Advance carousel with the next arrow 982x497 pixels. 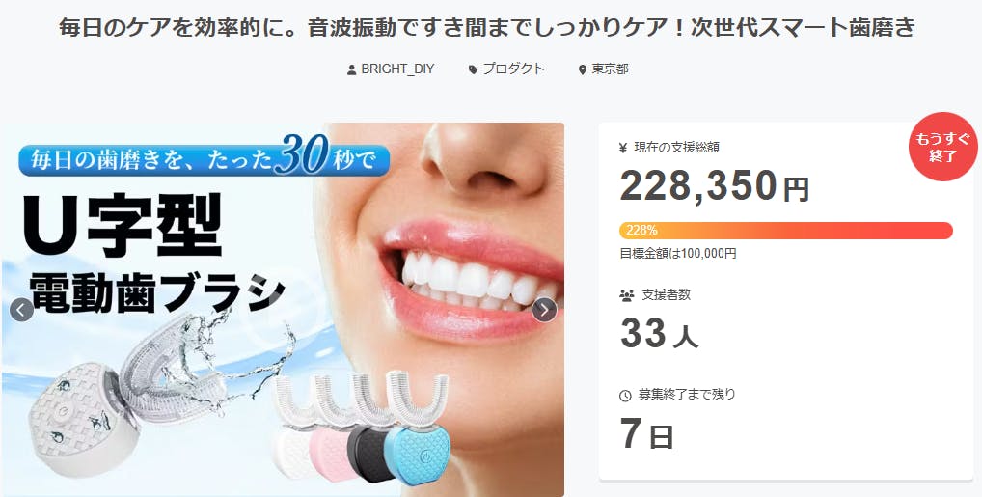[x=544, y=310]
